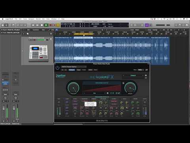Image resolution: width=190 pixels, height=143 pixels.
Task: Click the add track plus icon
Action: click(24, 34)
